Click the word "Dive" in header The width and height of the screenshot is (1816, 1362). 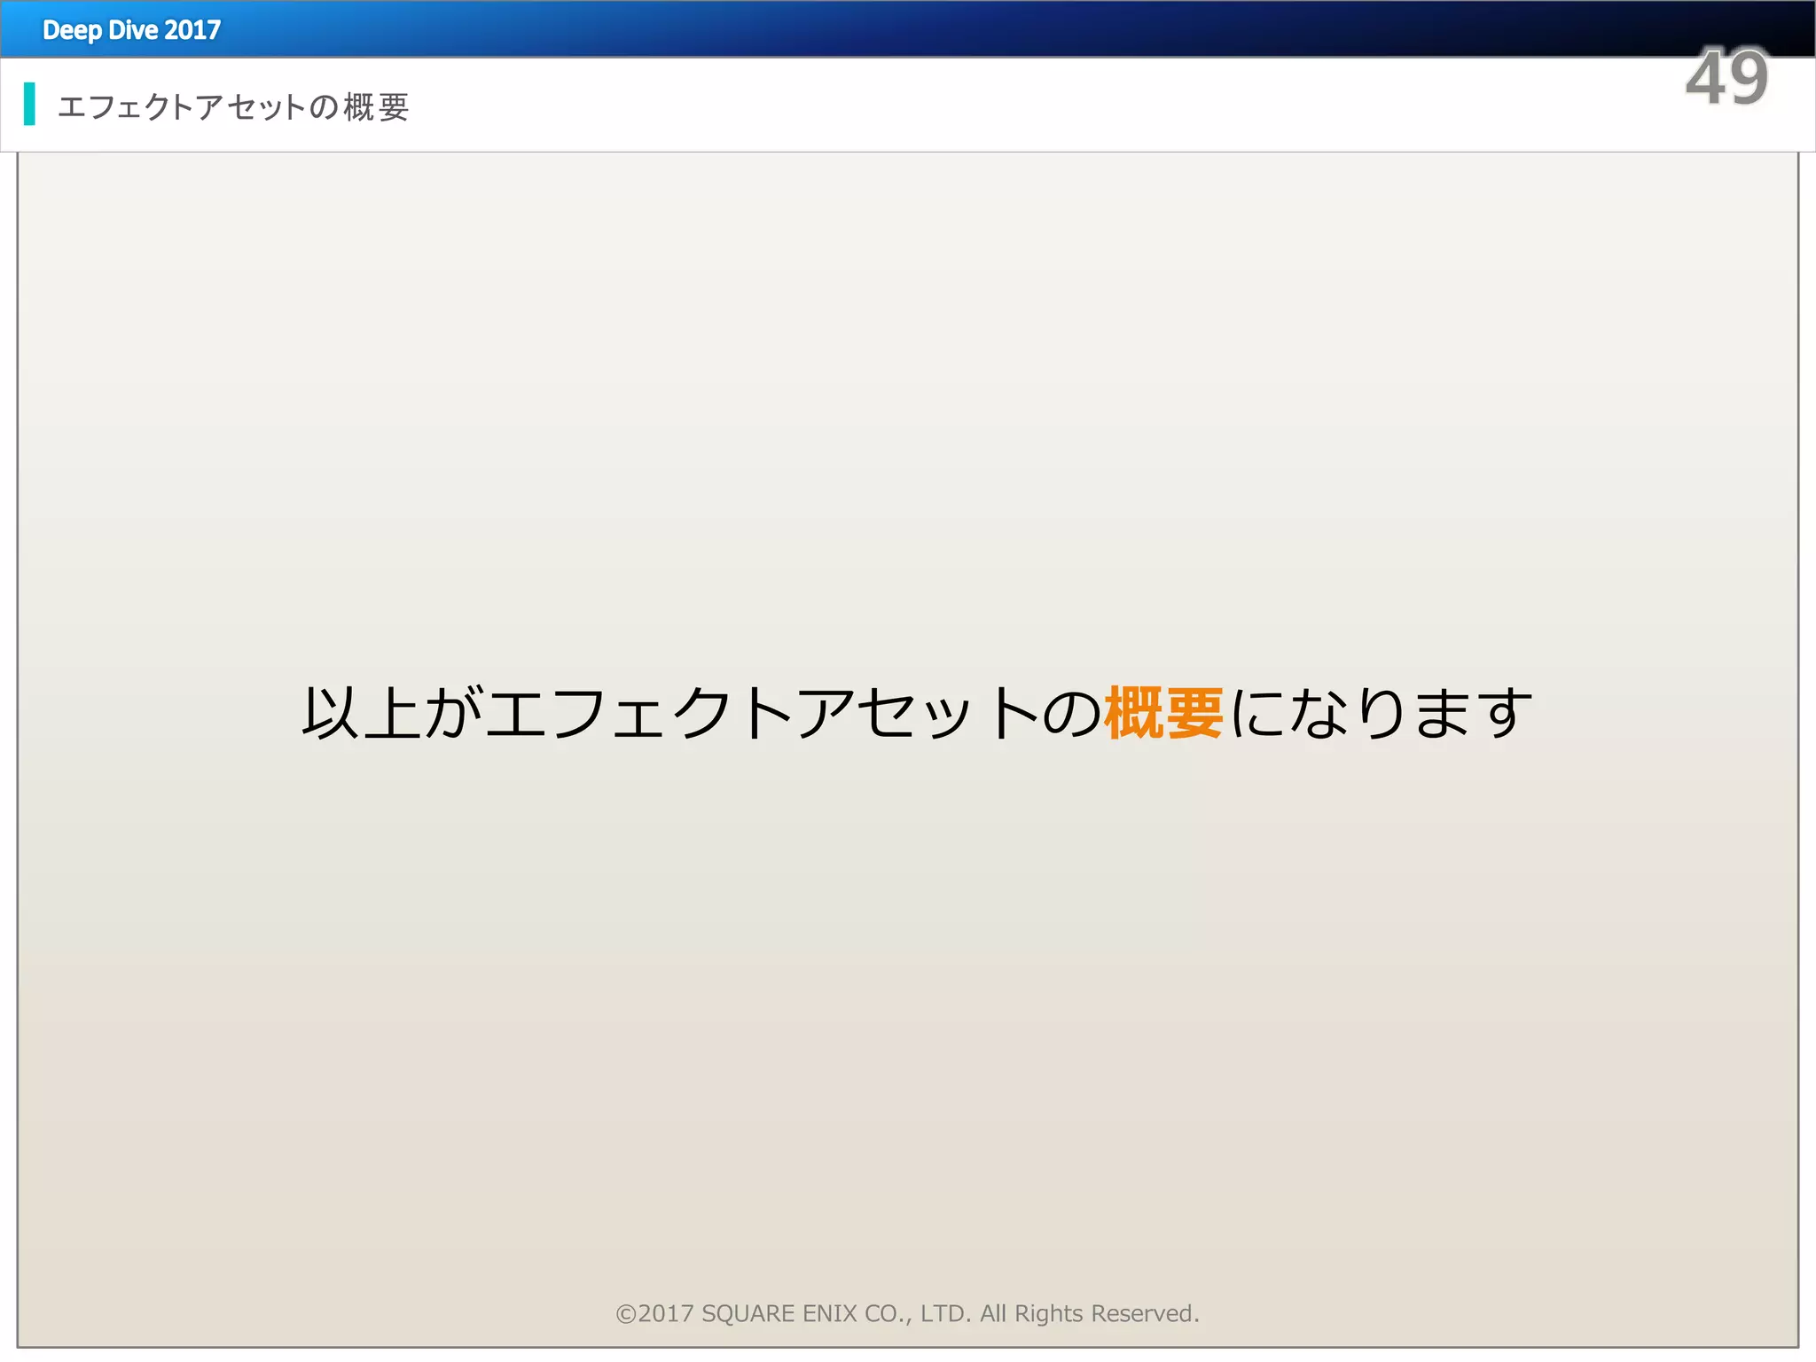(133, 30)
